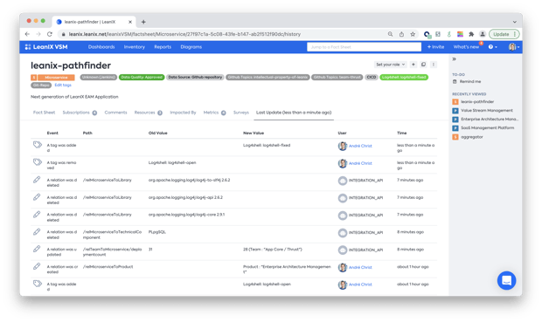Viewport: 542px width, 322px height.
Task: Click the pencil icon of log4j-core row
Action: pyautogui.click(x=37, y=215)
